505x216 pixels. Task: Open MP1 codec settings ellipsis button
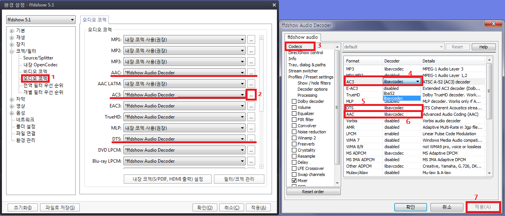click(251, 39)
